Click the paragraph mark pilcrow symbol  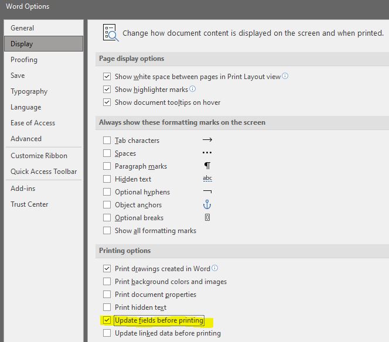[x=207, y=166]
